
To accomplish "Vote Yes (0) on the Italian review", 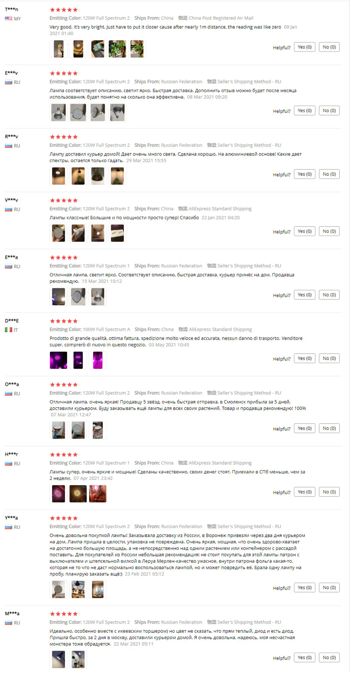I will coord(304,358).
